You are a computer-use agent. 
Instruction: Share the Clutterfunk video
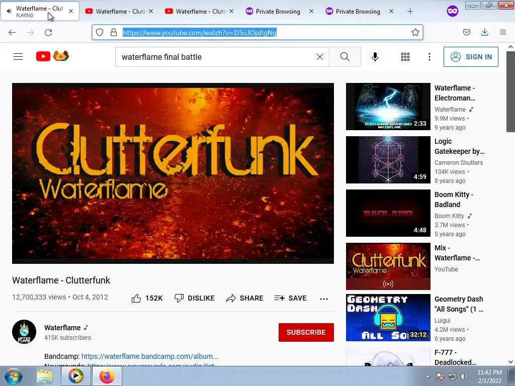(245, 298)
